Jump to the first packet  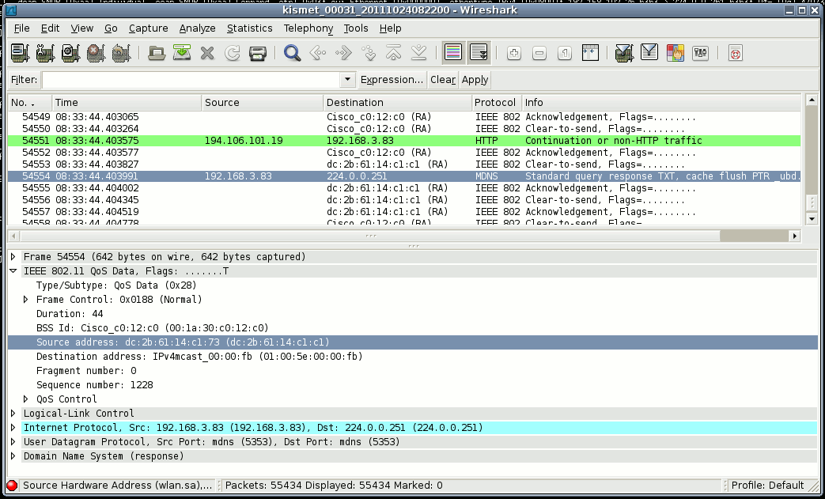click(x=394, y=53)
